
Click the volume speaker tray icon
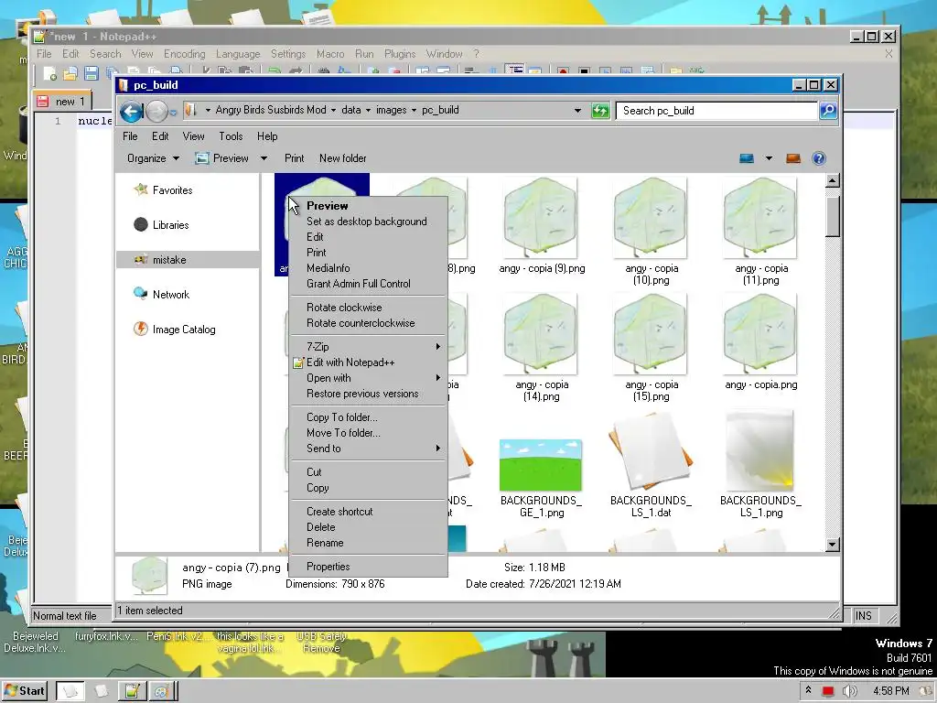pos(849,691)
